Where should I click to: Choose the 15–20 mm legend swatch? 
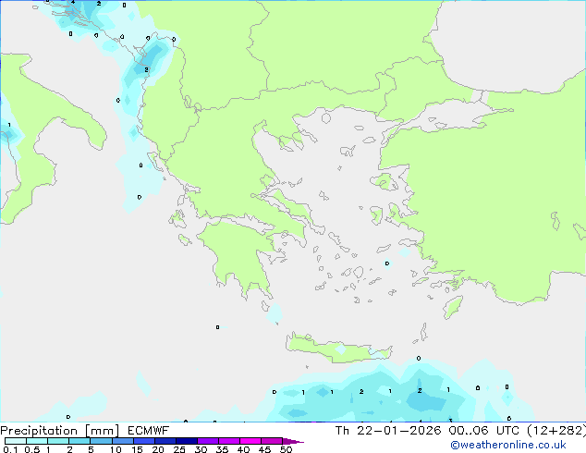(x=144, y=441)
